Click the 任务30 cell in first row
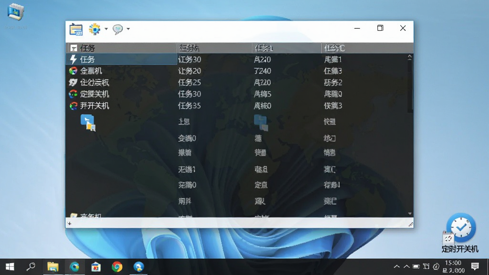 pyautogui.click(x=190, y=59)
